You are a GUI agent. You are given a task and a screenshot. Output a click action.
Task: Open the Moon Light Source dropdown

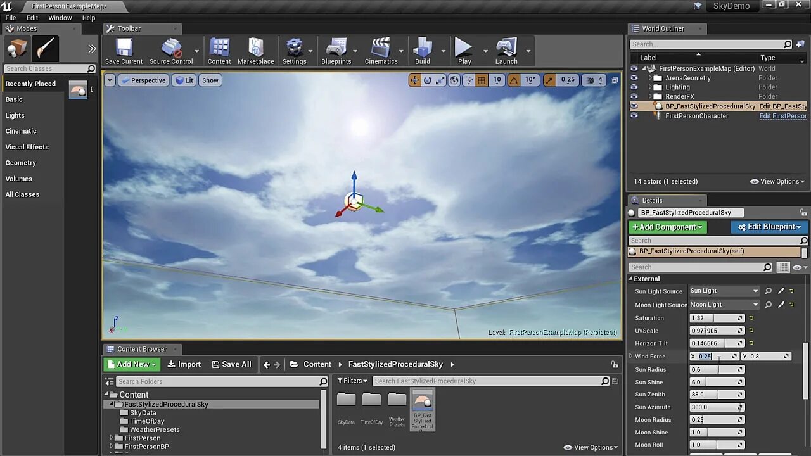point(724,305)
